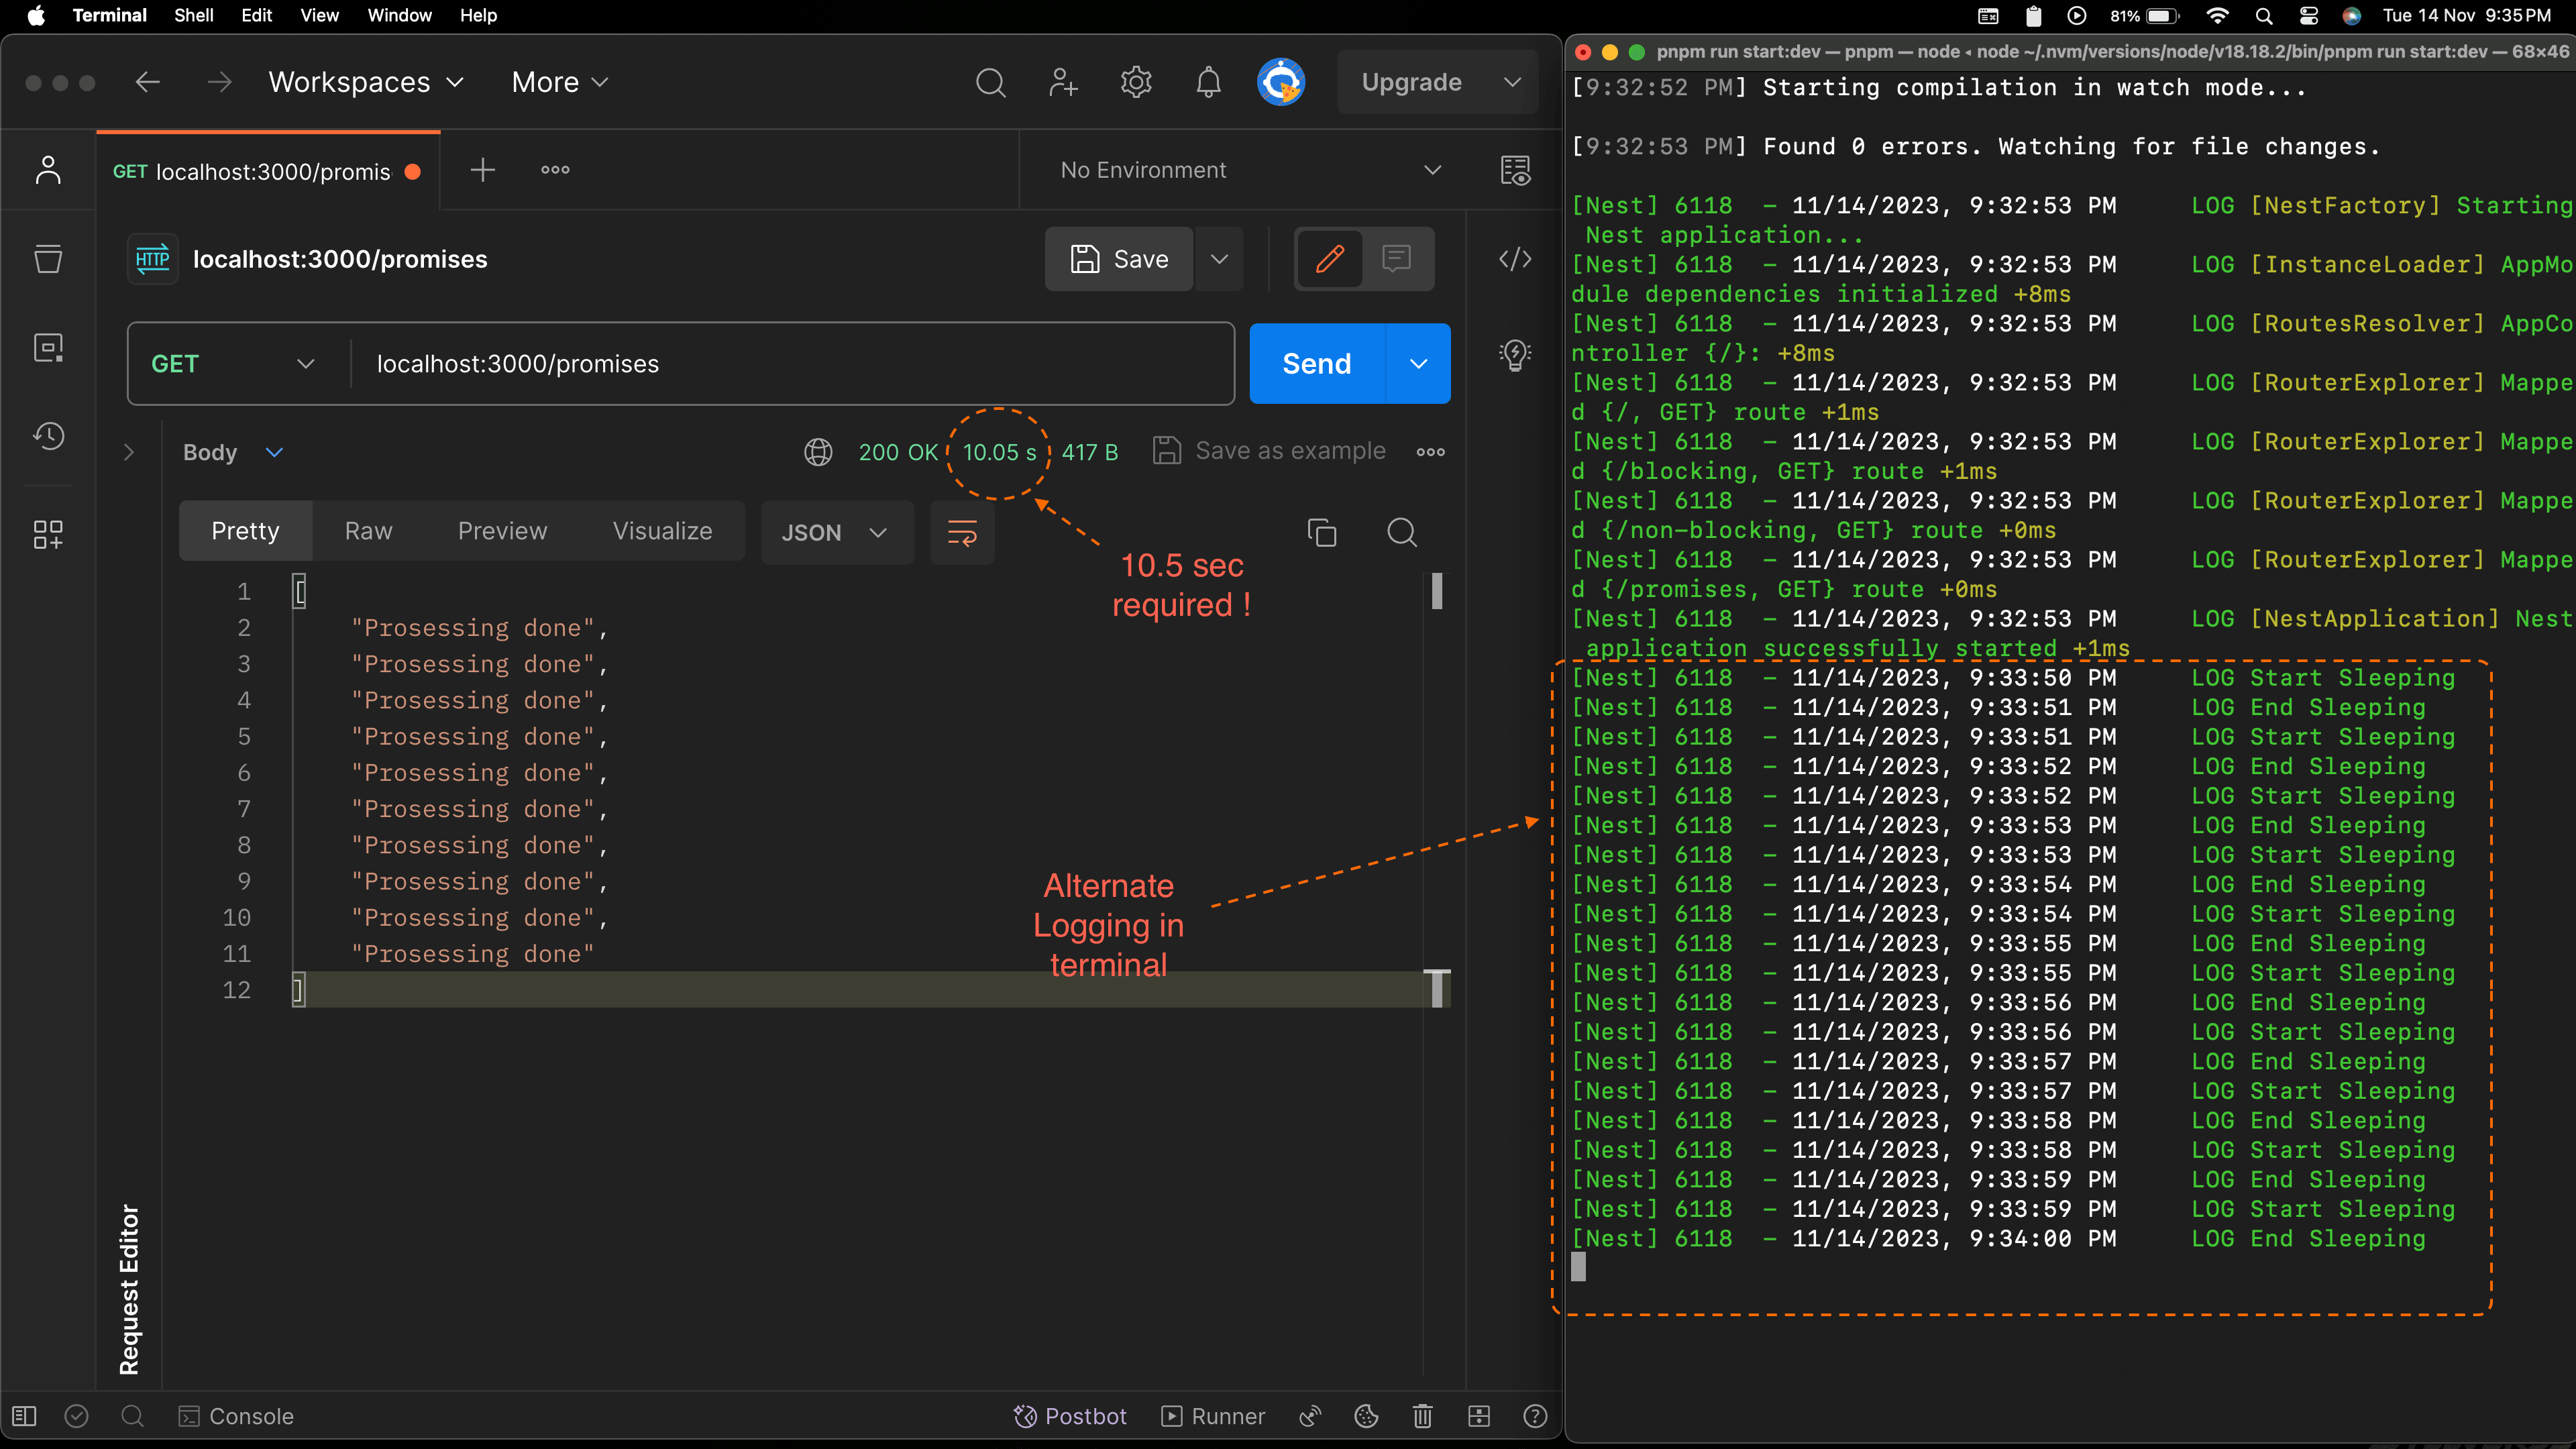Open the help question mark in footer
2576x1449 pixels.
(1535, 1416)
